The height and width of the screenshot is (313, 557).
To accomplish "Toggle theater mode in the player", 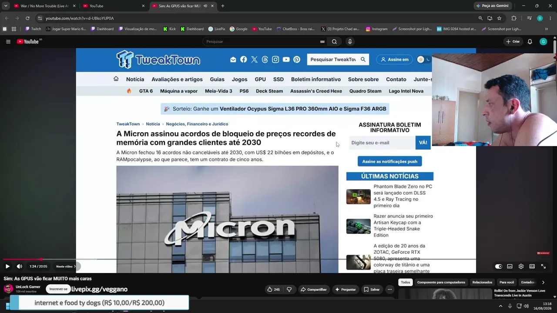I will [x=532, y=266].
